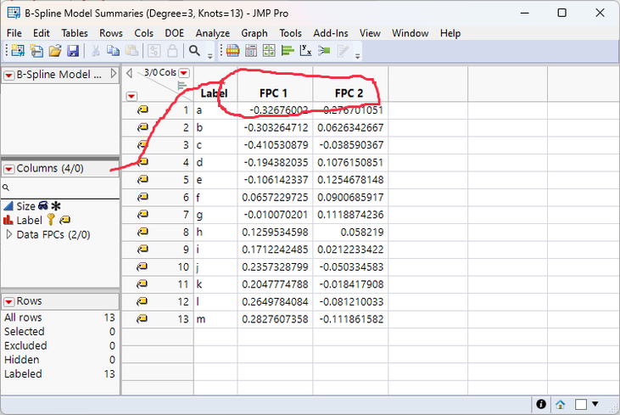Click the magnifying glass Search icon in the toolbar
Image resolution: width=620 pixels, height=415 pixels.
(x=194, y=51)
